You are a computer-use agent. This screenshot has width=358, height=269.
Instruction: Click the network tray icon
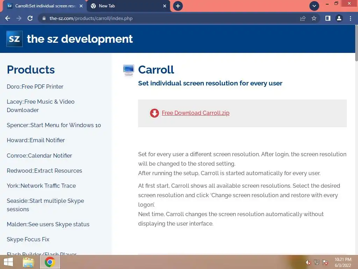(317, 262)
